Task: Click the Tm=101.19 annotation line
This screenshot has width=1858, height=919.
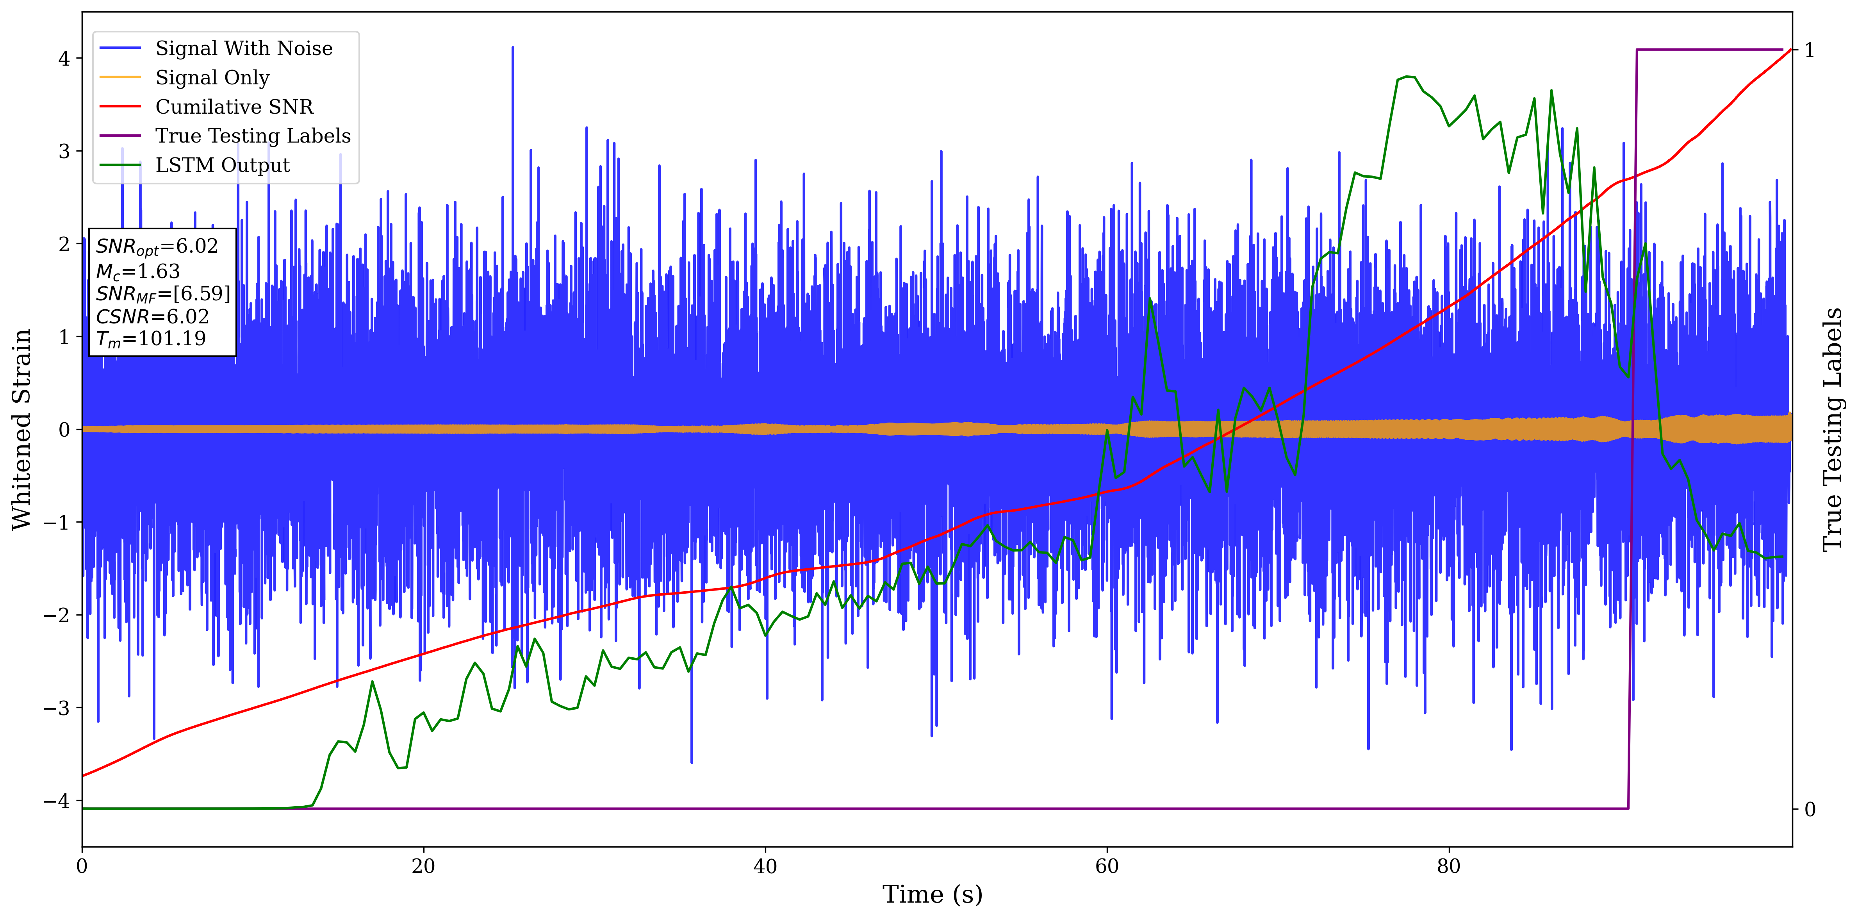Action: pos(151,339)
